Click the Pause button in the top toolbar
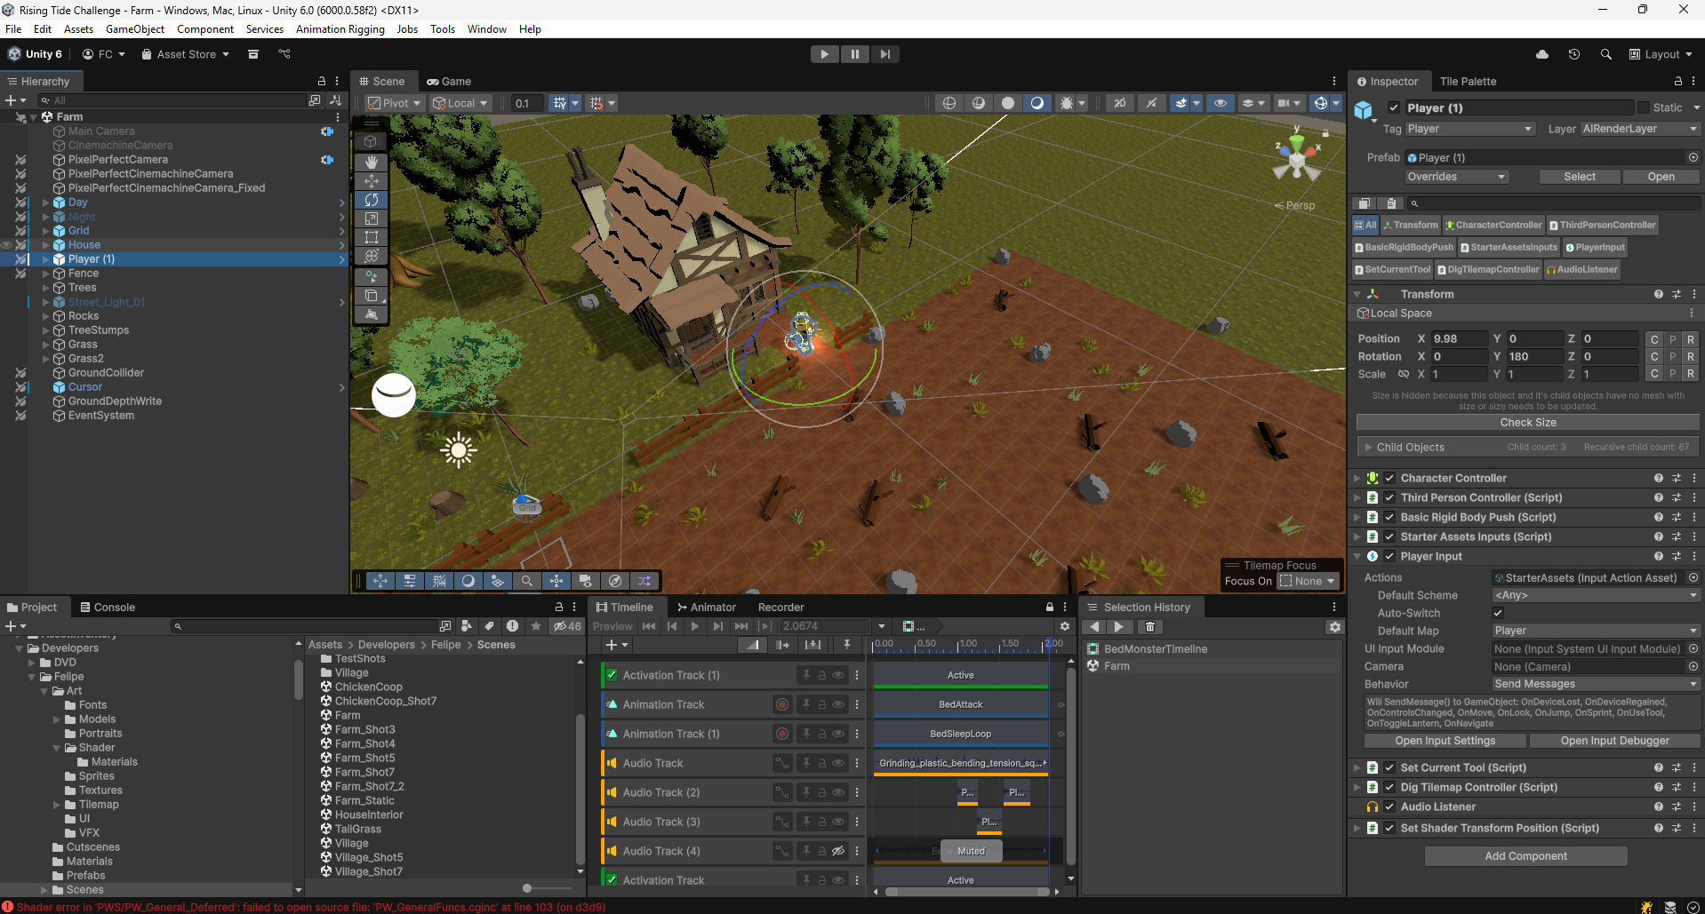1705x914 pixels. coord(854,54)
